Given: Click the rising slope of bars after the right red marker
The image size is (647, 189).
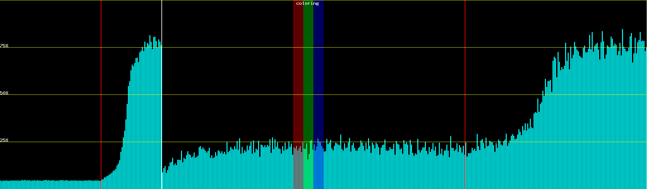Looking at the screenshot, I should pyautogui.click(x=521, y=157).
